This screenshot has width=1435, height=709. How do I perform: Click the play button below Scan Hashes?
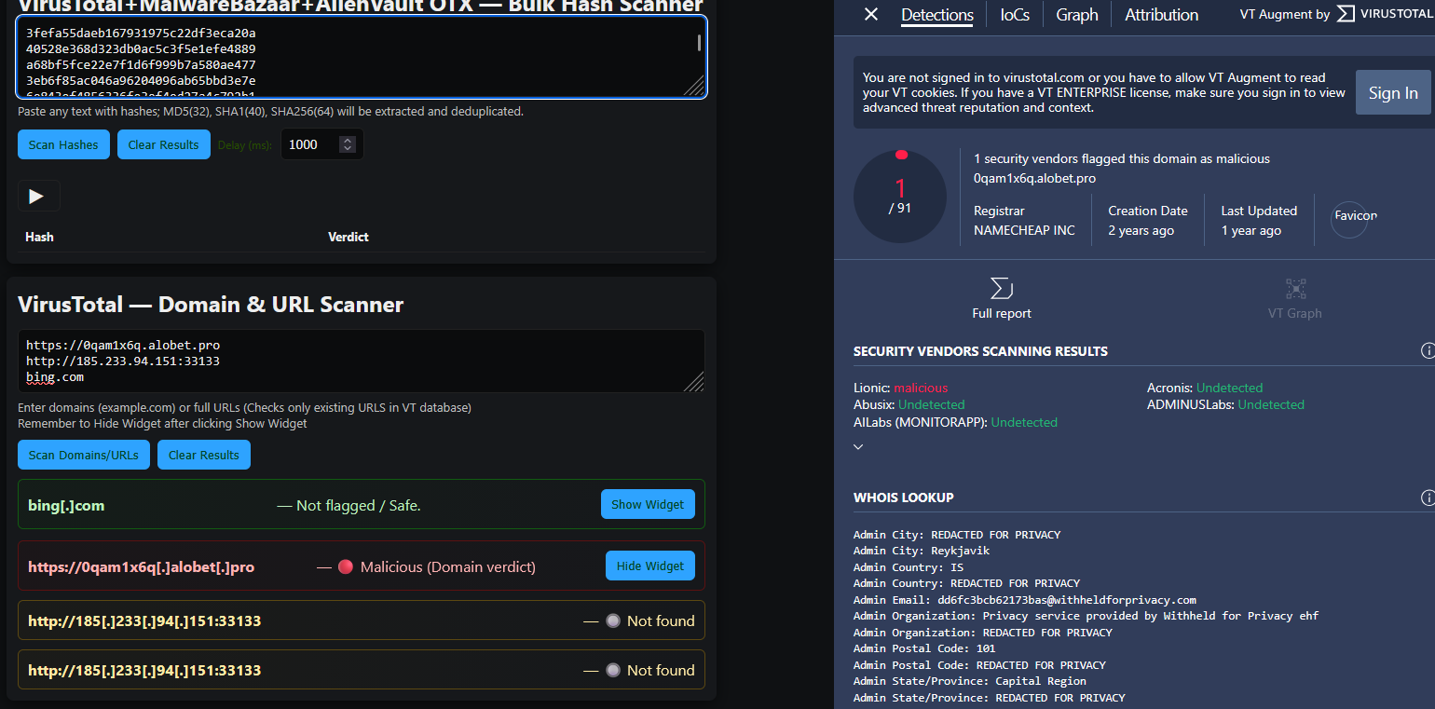[x=38, y=196]
